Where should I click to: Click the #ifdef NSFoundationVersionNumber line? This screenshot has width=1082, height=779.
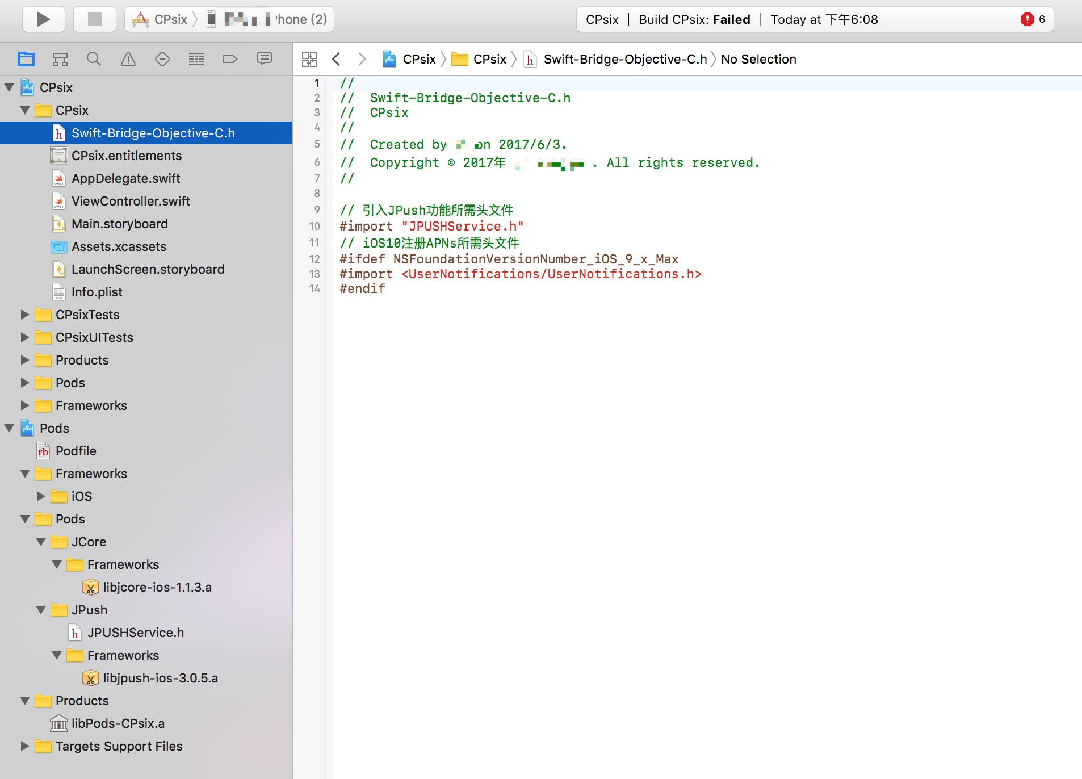coord(509,259)
